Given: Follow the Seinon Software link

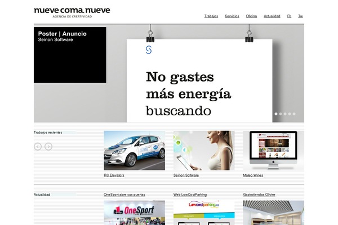Looking at the screenshot, I should tap(186, 175).
